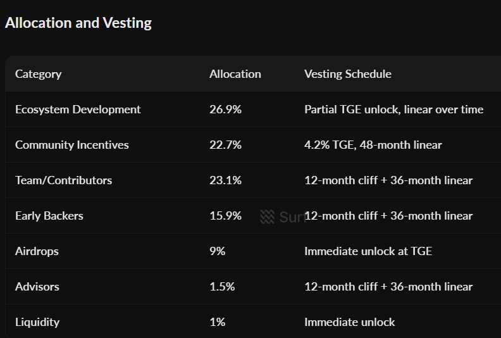Screen dimensions: 501x338
Task: Select the Advisors row label
Action: (x=37, y=287)
